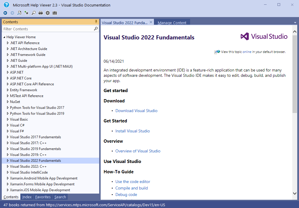Click the Print toolbar icon

click(x=41, y=13)
